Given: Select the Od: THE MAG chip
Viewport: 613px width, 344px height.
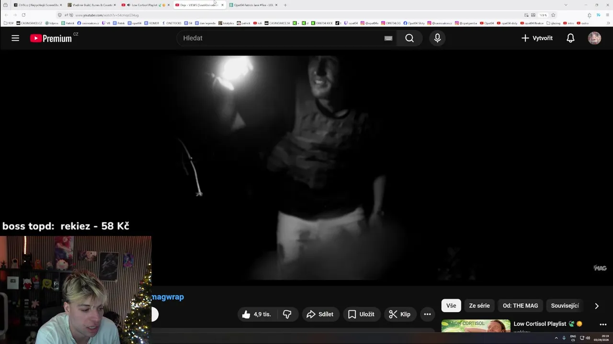Looking at the screenshot, I should click(x=520, y=306).
